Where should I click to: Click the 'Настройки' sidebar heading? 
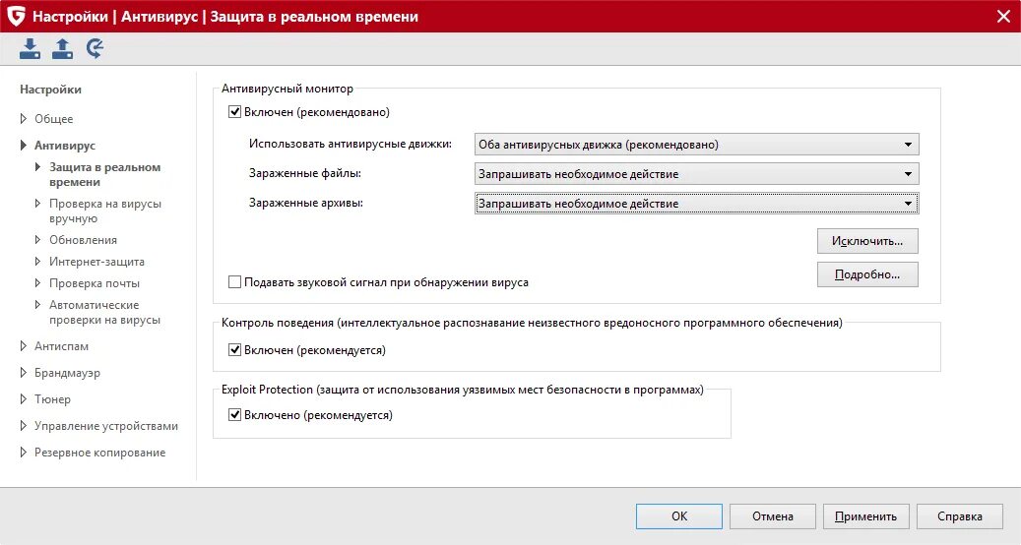(x=50, y=90)
